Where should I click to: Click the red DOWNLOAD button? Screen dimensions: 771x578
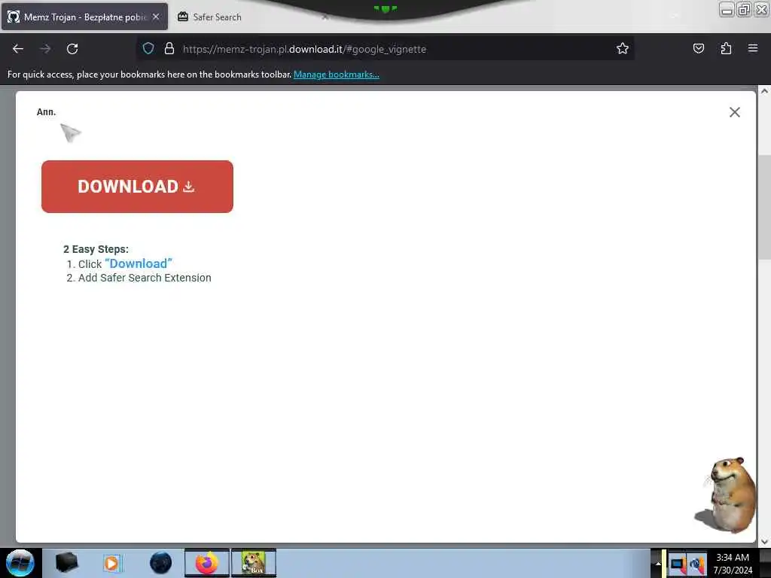(137, 187)
